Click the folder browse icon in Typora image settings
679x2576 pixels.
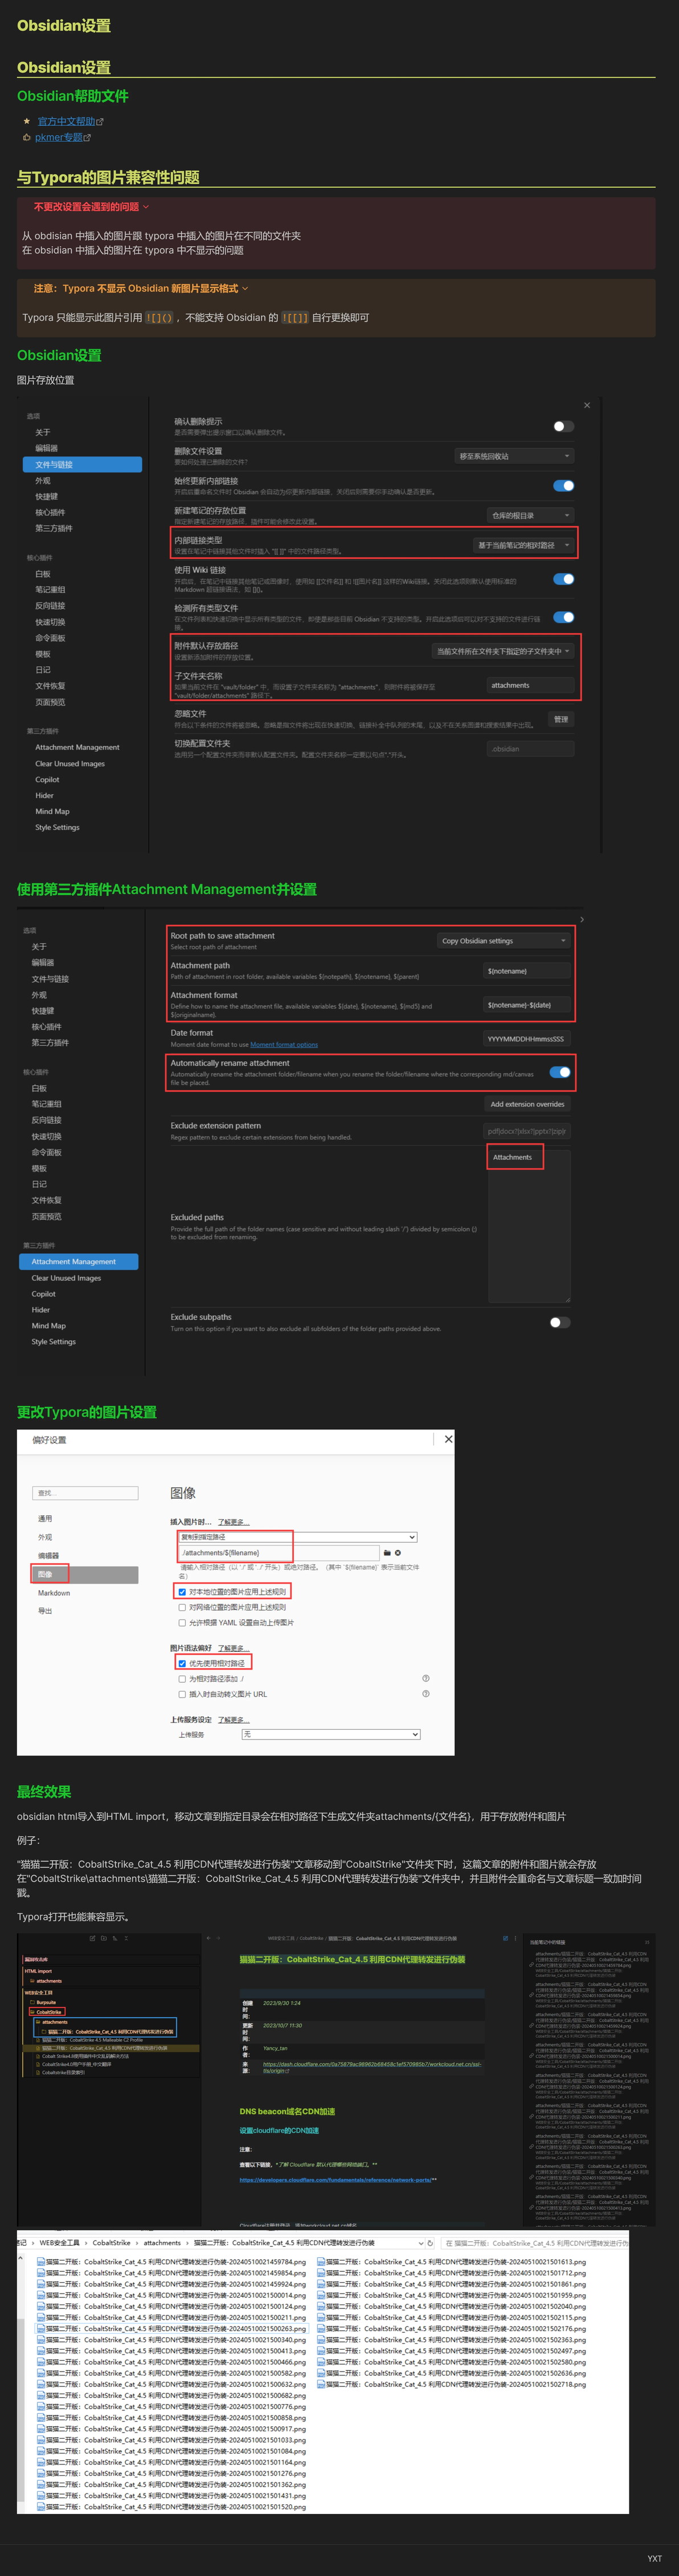tap(387, 1553)
